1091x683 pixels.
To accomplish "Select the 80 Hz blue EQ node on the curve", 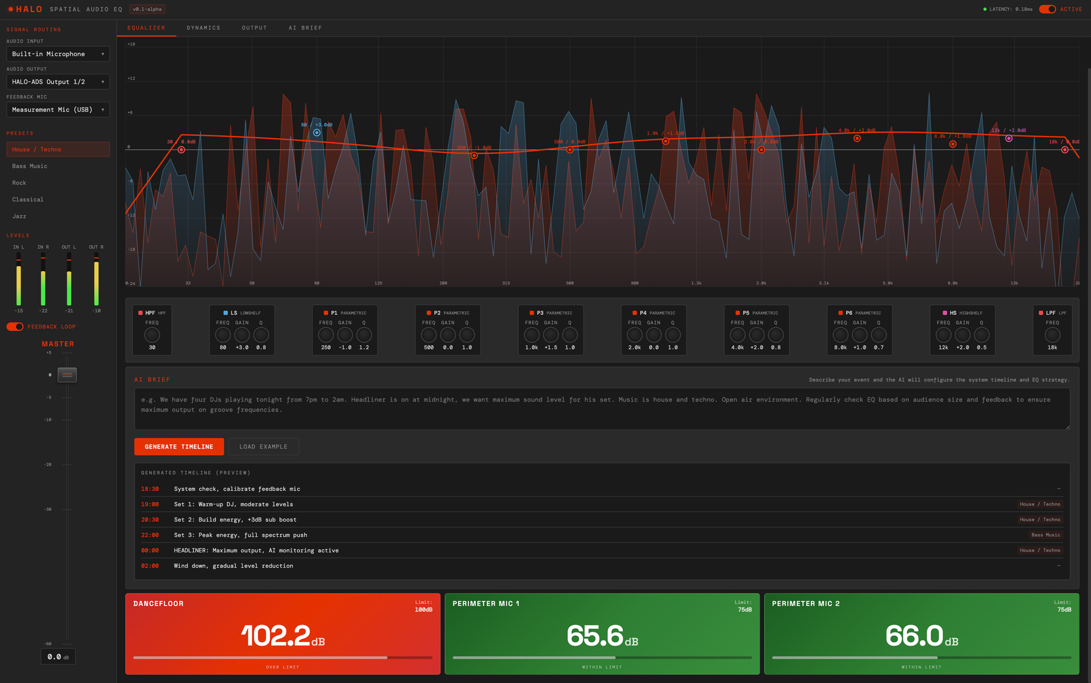I will click(317, 133).
